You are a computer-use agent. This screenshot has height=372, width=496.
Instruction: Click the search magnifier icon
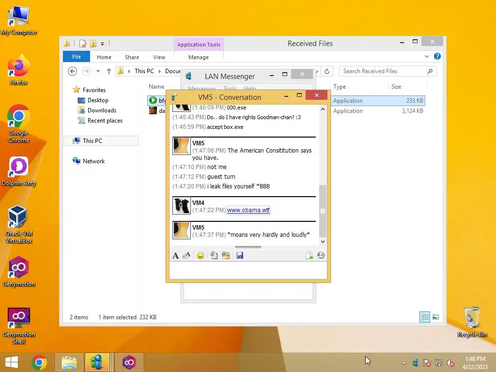click(x=430, y=71)
